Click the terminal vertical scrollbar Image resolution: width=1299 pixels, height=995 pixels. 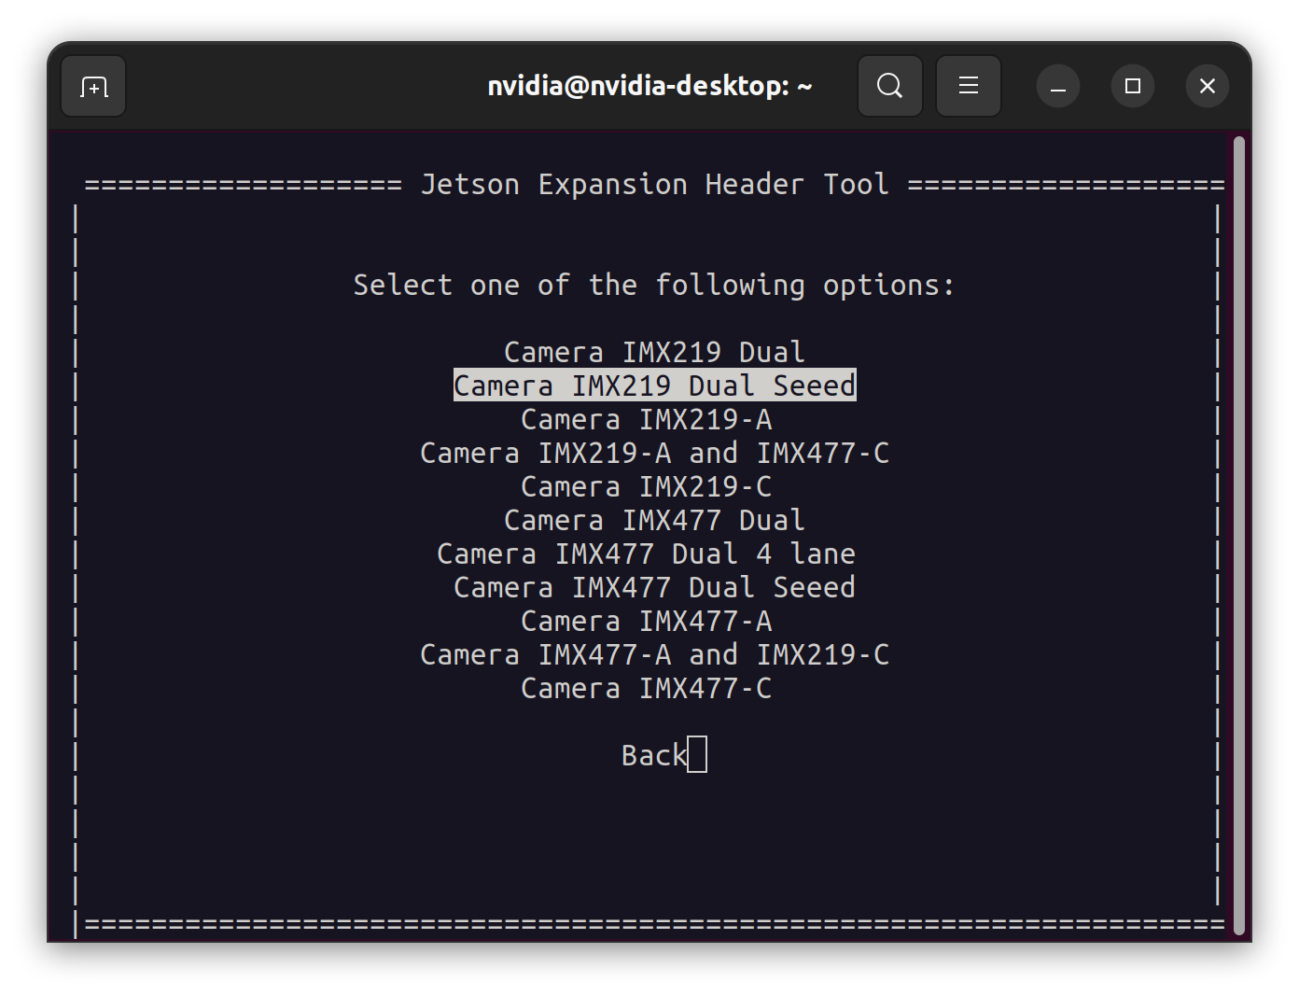tap(1239, 536)
